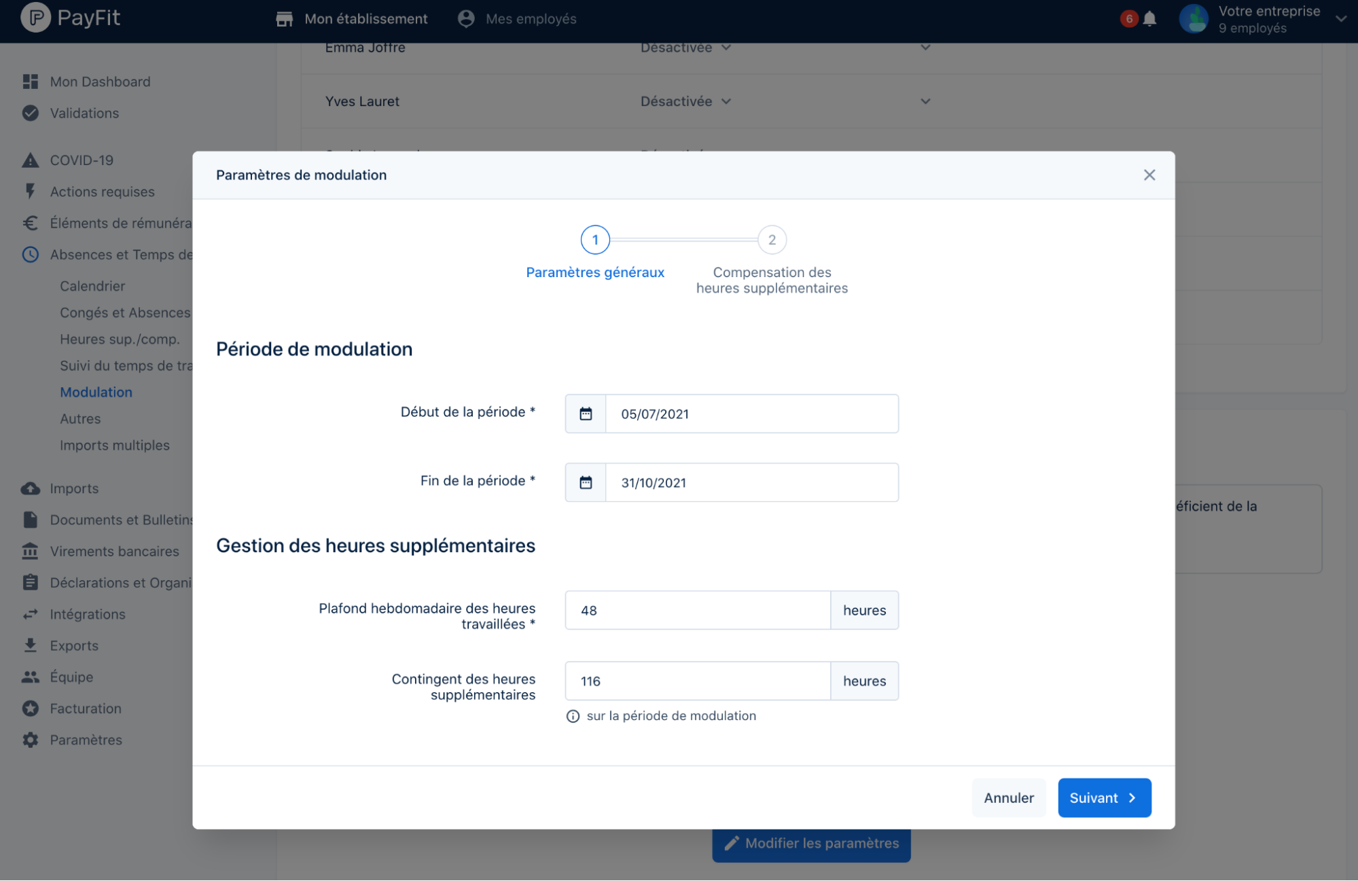Open Emma Joffre Désactivée dropdown
The height and width of the screenshot is (881, 1358).
(686, 48)
